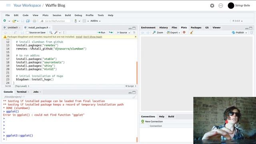
Task: Close the install_packages.R tab
Action: point(50,28)
